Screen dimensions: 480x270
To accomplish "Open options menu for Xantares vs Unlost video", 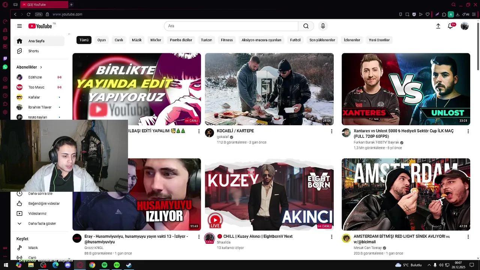I will [x=468, y=131].
